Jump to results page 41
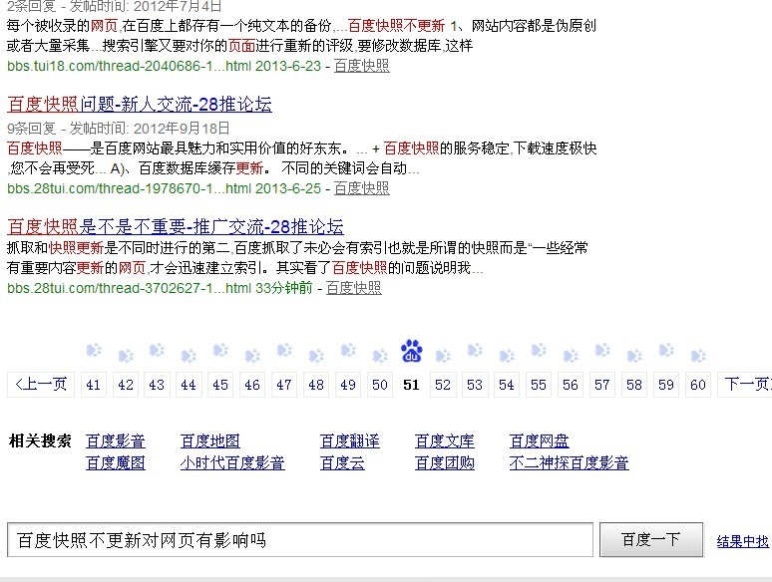Image resolution: width=772 pixels, height=582 pixels. pos(93,385)
